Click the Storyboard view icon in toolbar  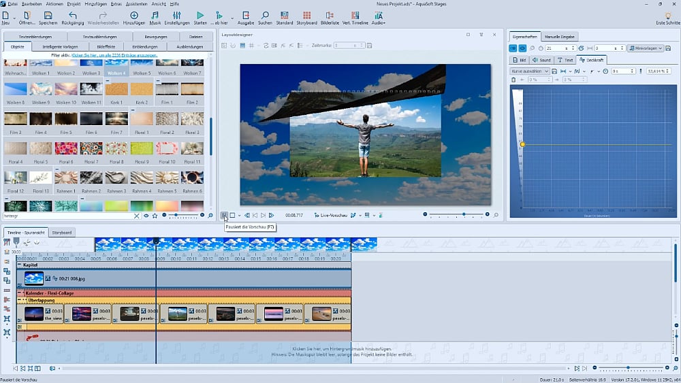coord(306,16)
